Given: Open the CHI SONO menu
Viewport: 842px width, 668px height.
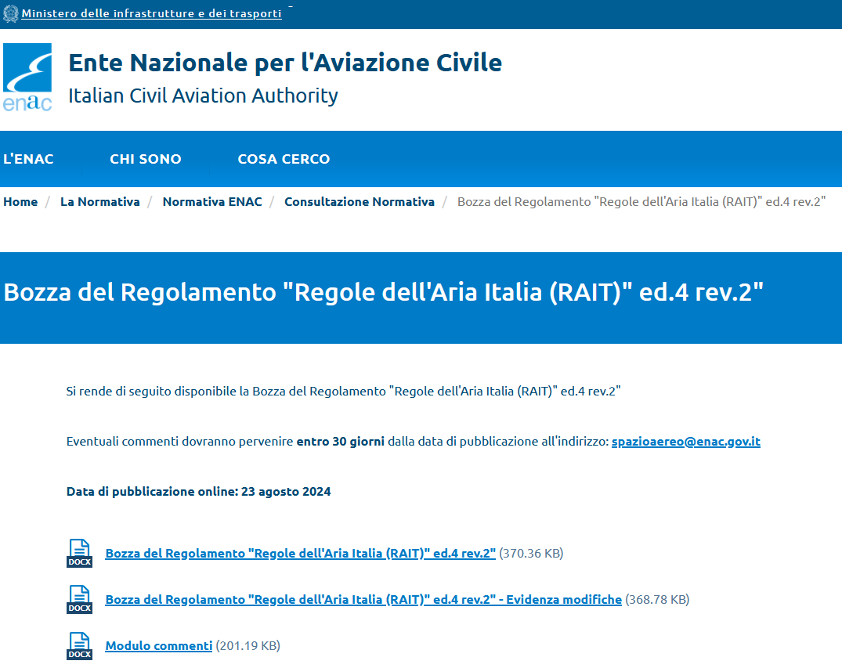Looking at the screenshot, I should click(146, 159).
